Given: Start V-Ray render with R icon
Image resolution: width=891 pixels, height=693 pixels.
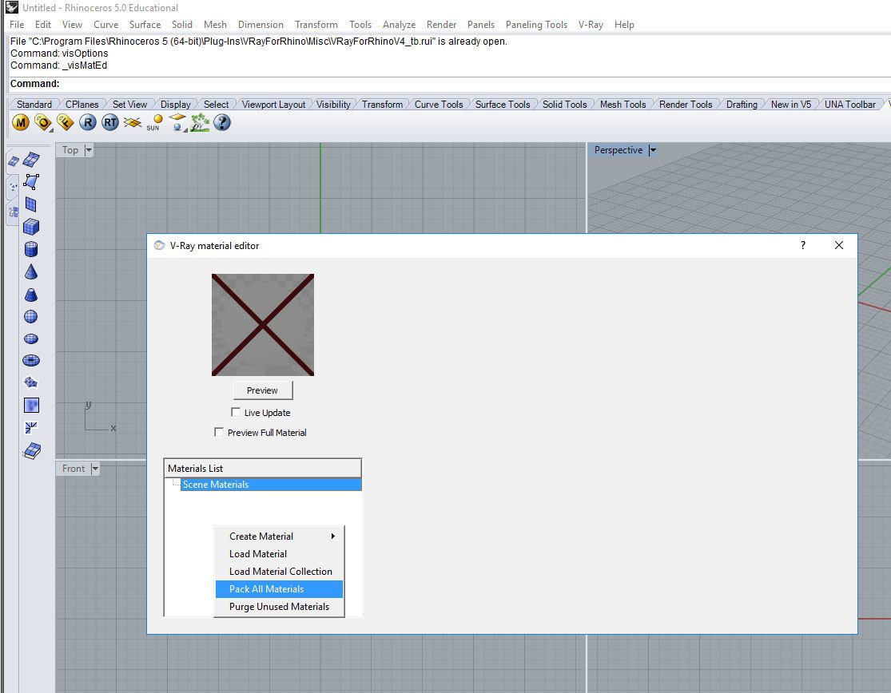Looking at the screenshot, I should point(88,123).
